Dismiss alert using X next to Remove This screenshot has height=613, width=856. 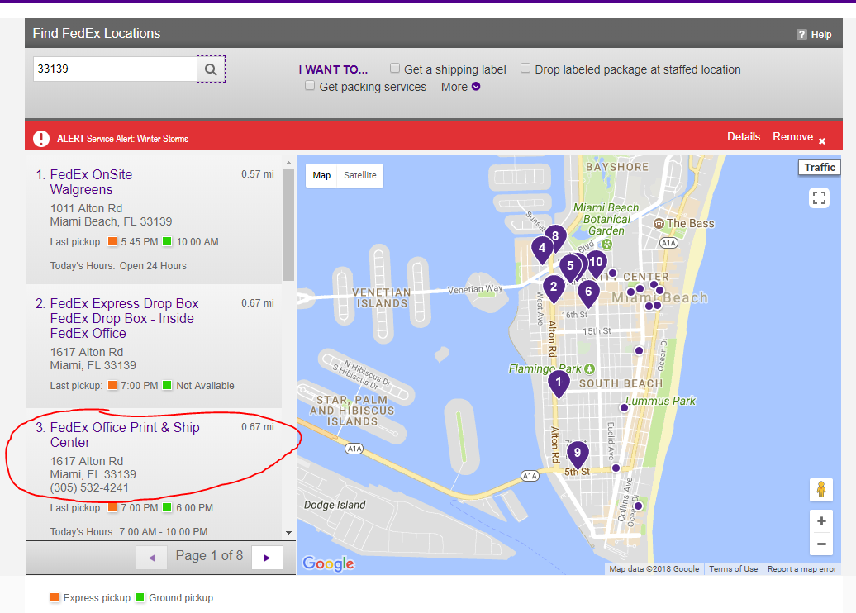click(x=822, y=141)
